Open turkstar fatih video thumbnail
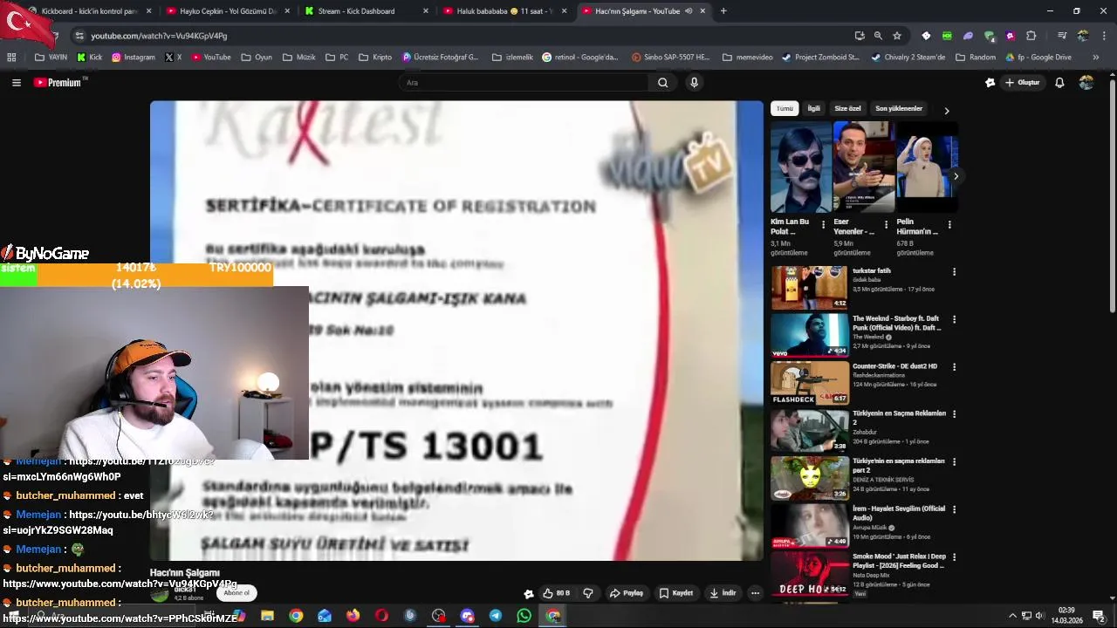 tap(809, 287)
